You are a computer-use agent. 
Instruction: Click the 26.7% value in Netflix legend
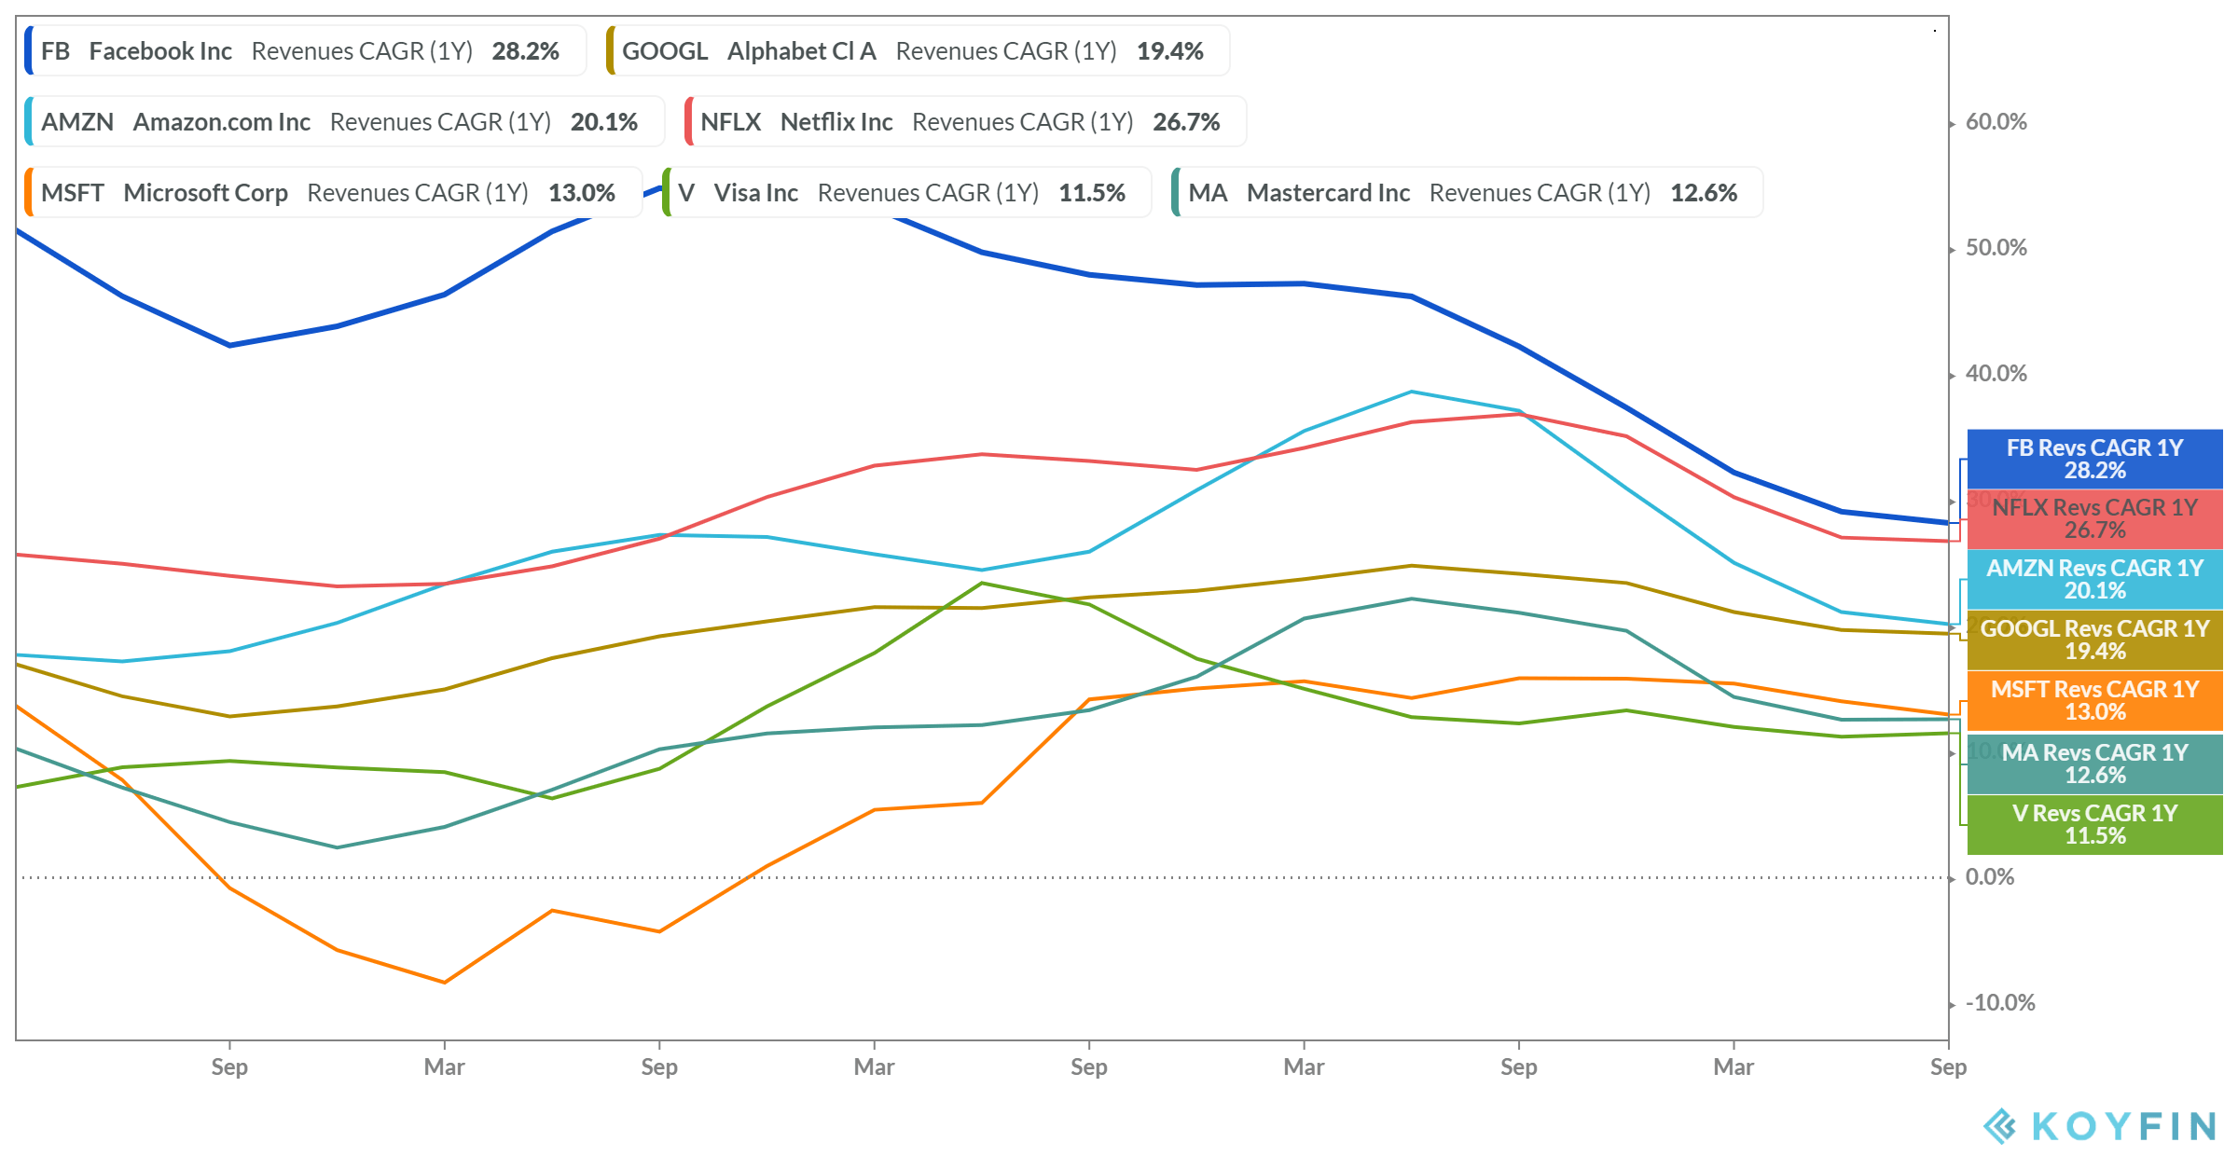[x=1186, y=122]
